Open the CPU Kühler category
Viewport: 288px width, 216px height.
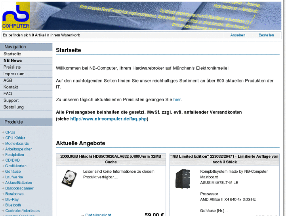click(x=15, y=138)
